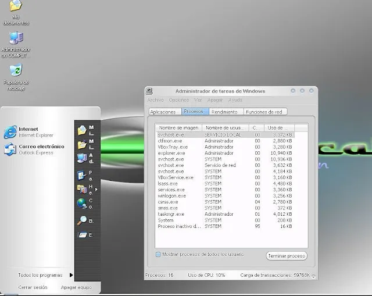Select the ctfmon.exe process row
The height and width of the screenshot is (296, 372).
226,141
